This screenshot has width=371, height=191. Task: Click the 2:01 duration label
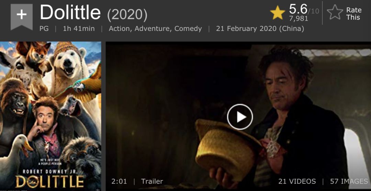(119, 181)
